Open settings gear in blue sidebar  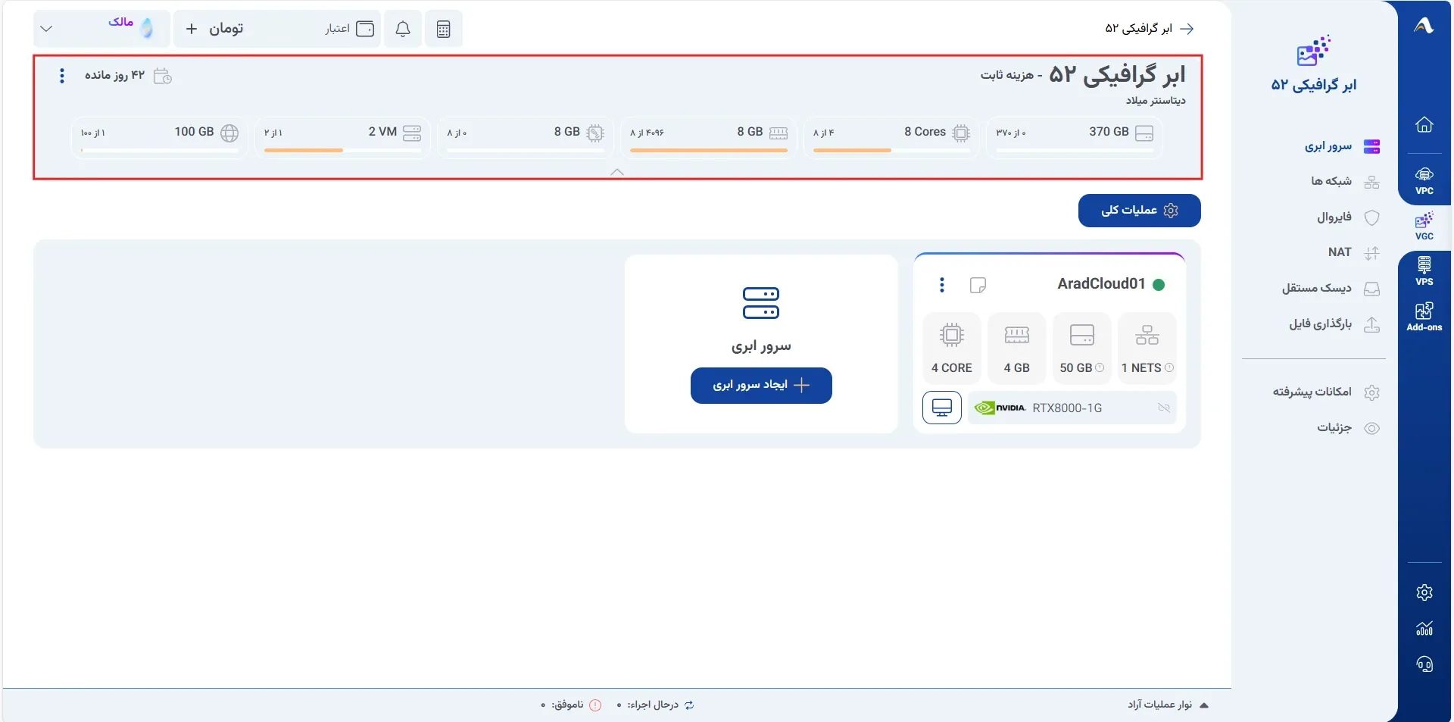1424,592
